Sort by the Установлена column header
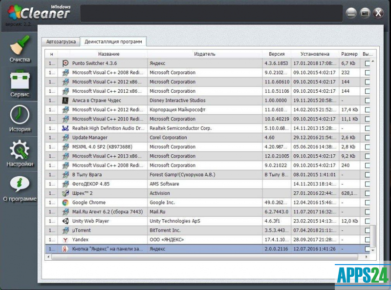The image size is (391, 290). (315, 54)
